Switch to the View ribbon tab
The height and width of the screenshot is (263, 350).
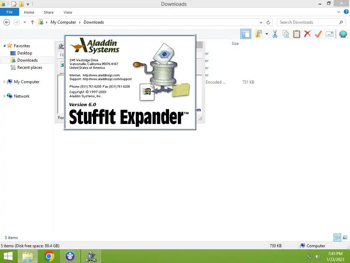point(68,12)
